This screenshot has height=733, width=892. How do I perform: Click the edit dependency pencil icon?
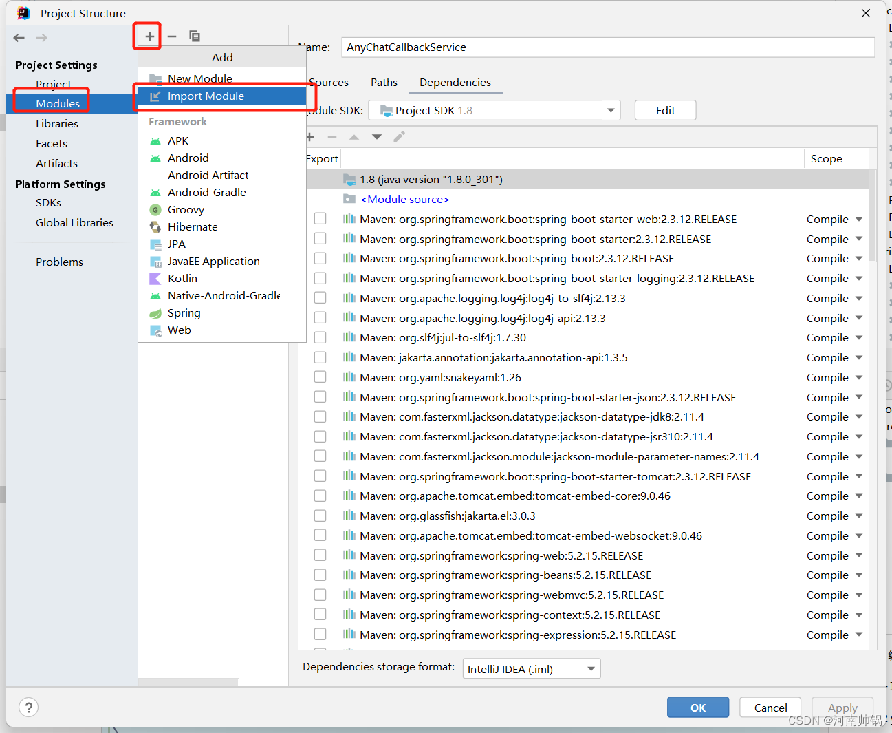point(399,137)
